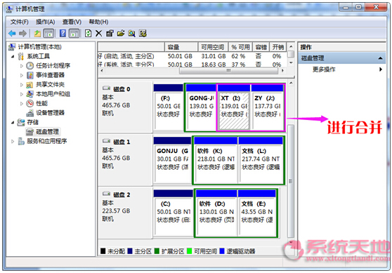Expand the 性能 node arrow

click(x=22, y=103)
